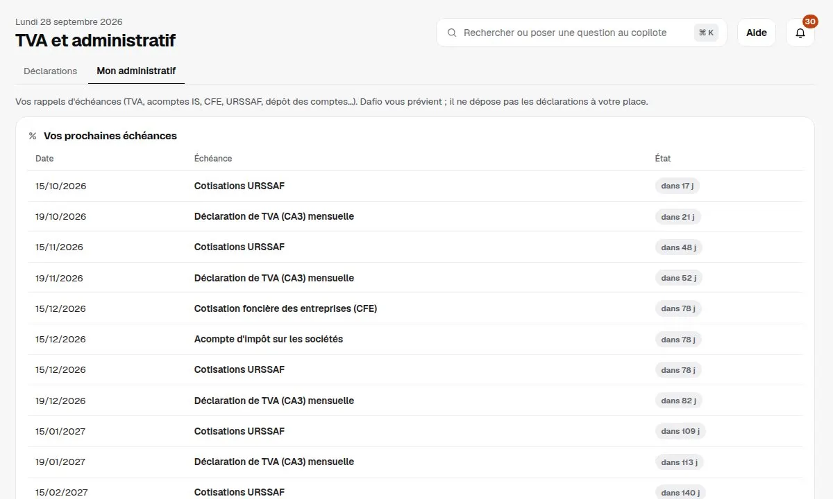
Task: Select the Mon administratif tab
Action: point(136,71)
